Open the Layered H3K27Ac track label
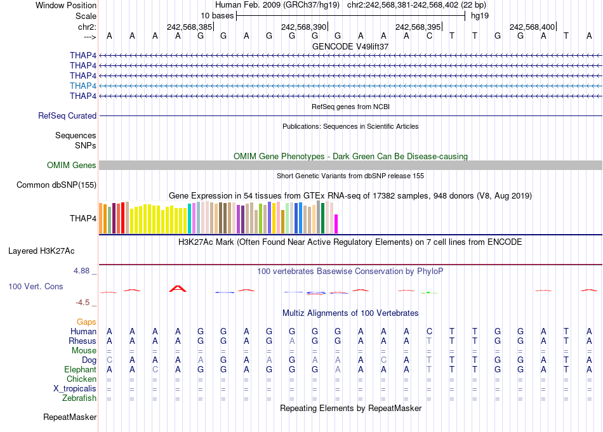Viewport: 603px width, 432px height. 41,251
